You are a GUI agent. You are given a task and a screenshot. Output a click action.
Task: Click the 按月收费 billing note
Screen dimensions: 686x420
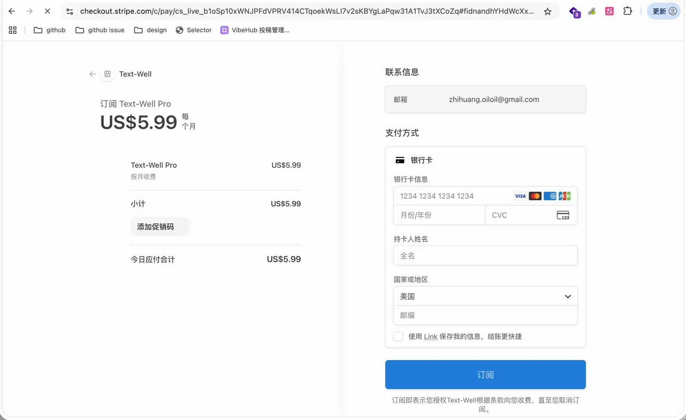pos(143,177)
